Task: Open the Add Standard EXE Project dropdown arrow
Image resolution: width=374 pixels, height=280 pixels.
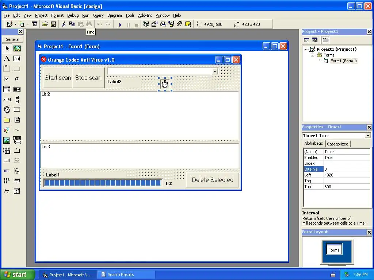Action: click(15, 24)
